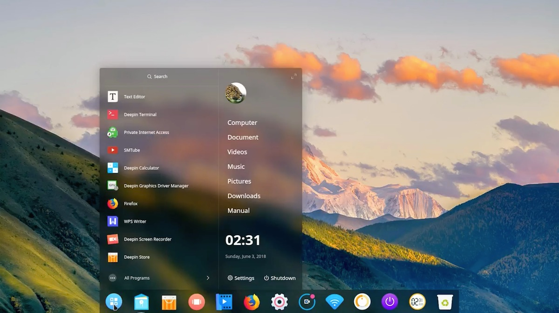Click the Deepin Calculator icon

tap(113, 168)
